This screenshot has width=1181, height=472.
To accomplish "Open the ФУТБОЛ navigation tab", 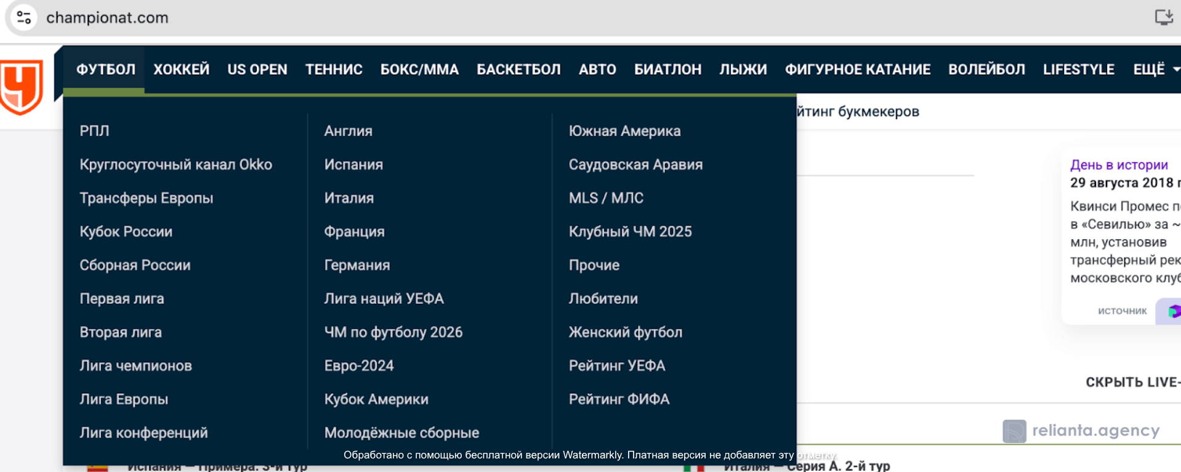I will 106,70.
